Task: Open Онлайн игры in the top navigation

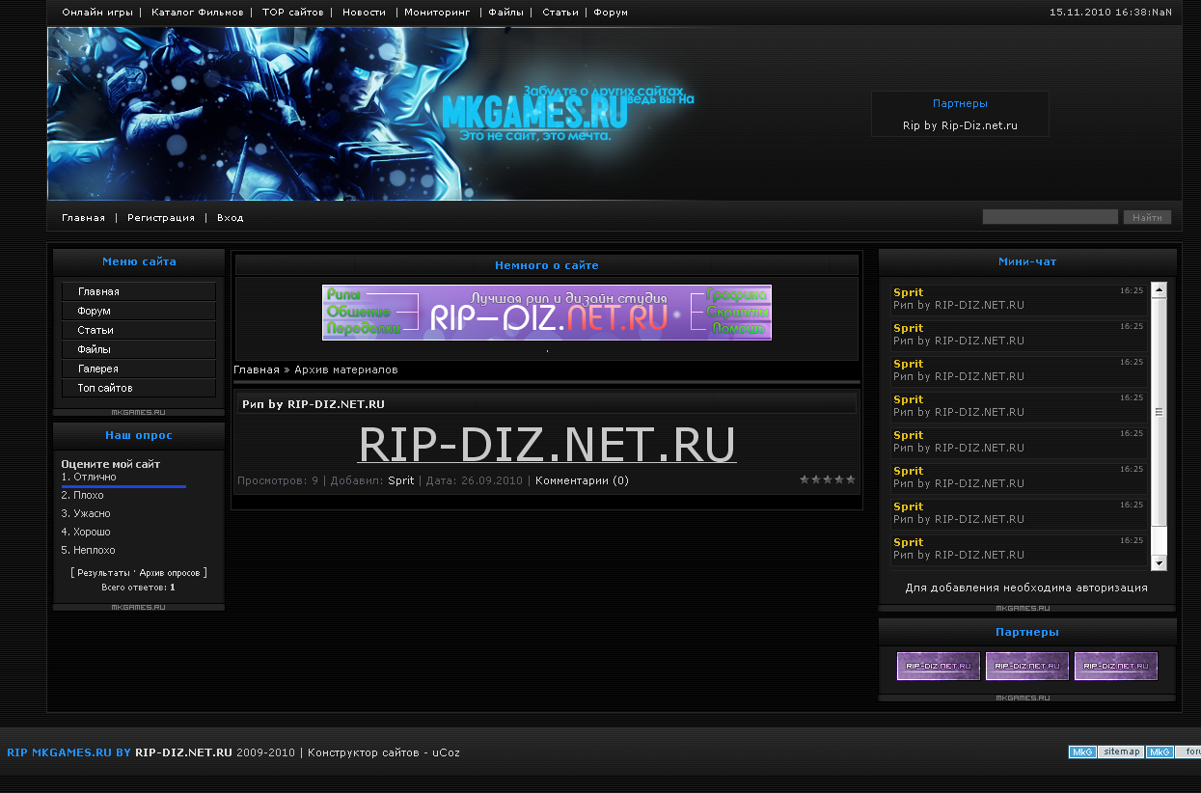Action: pos(97,13)
